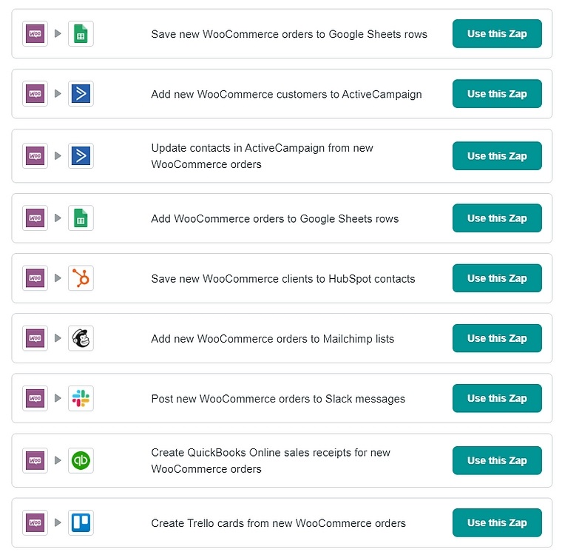Click the Google Sheets icon in the Add orders row
The height and width of the screenshot is (552, 562).
[81, 218]
